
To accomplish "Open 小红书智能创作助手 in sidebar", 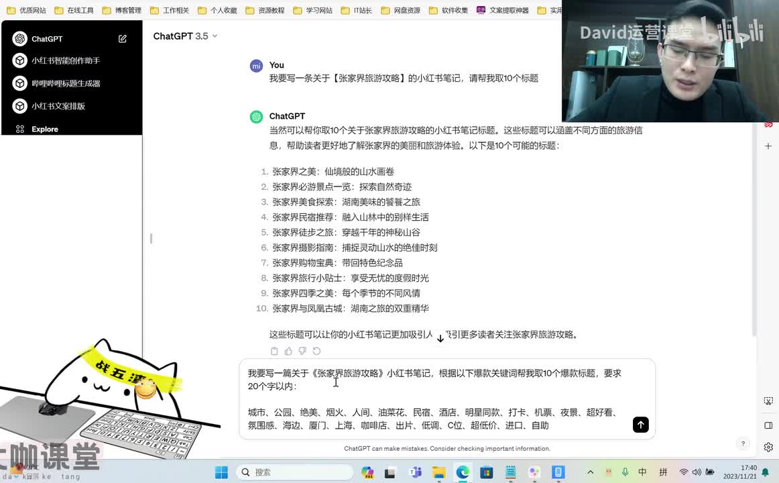I will pyautogui.click(x=66, y=60).
